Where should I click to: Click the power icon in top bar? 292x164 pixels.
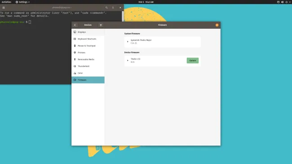287,2
